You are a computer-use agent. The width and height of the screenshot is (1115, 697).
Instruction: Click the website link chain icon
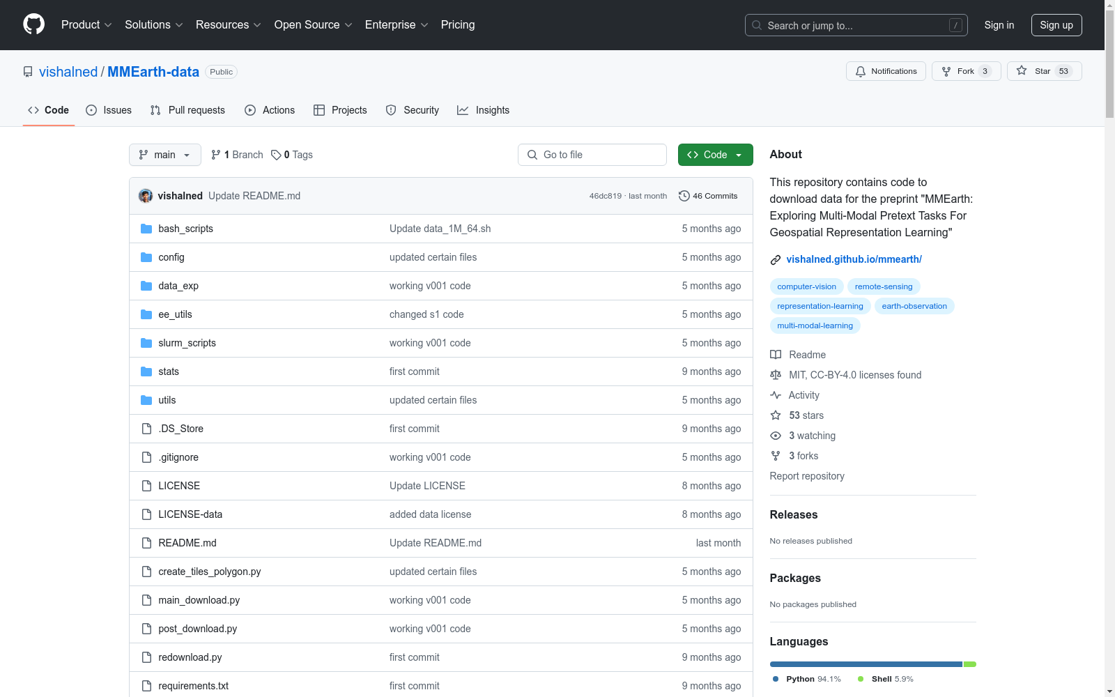[776, 260]
